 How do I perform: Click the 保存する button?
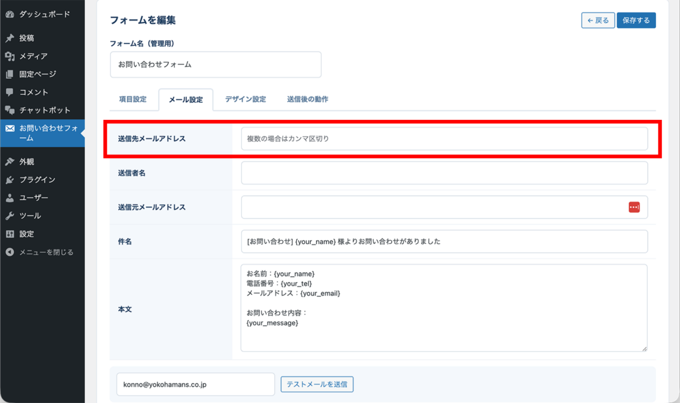(636, 20)
